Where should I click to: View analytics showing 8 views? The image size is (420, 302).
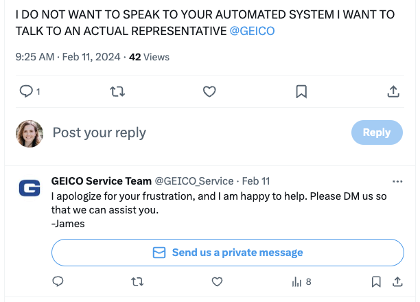(x=301, y=281)
